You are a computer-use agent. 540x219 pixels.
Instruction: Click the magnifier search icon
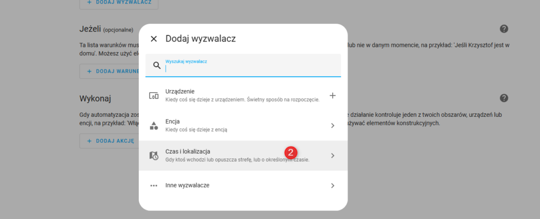pos(157,65)
